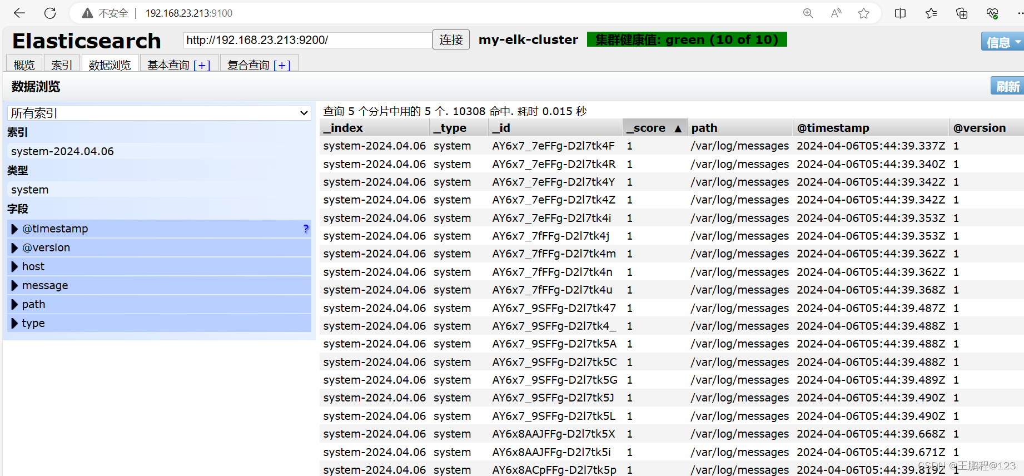Click the cluster health green status badge
This screenshot has width=1024, height=476.
[x=687, y=39]
